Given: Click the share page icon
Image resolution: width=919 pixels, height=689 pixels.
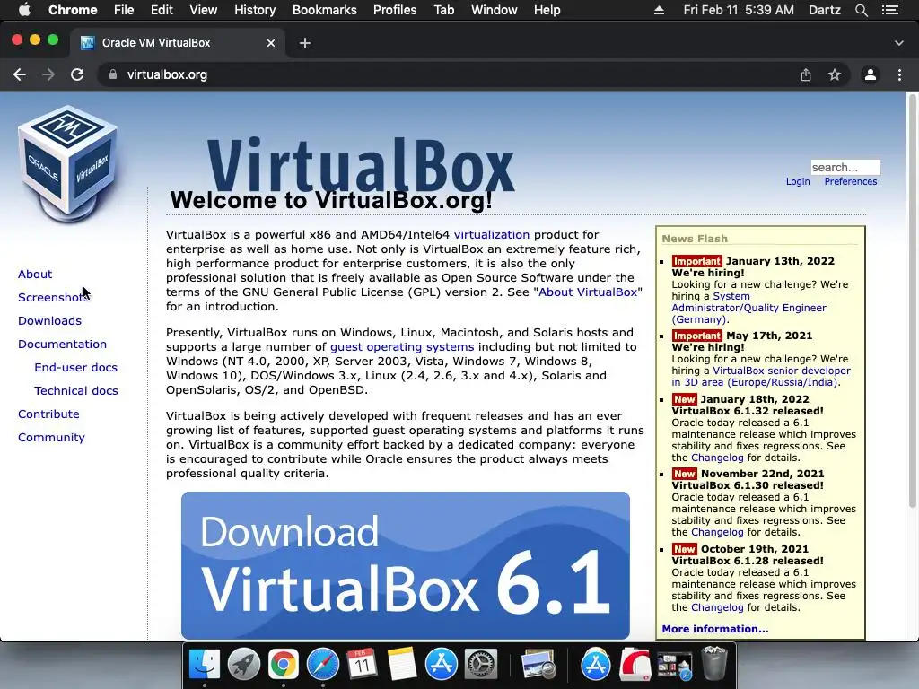Looking at the screenshot, I should (806, 74).
